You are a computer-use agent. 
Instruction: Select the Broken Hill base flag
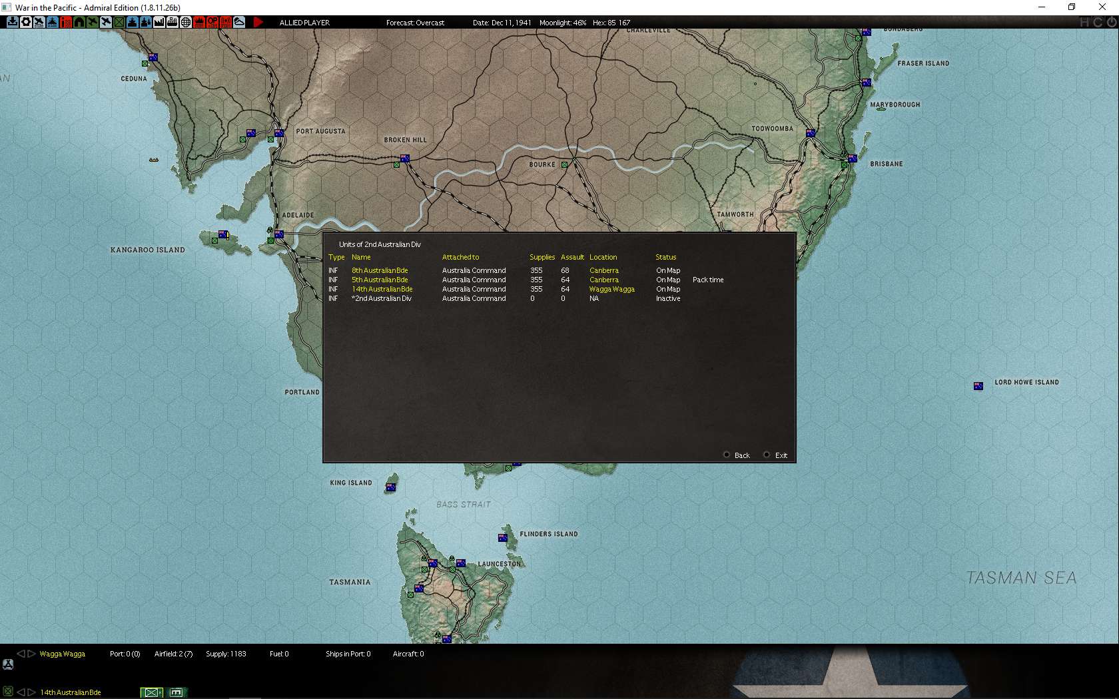[405, 158]
